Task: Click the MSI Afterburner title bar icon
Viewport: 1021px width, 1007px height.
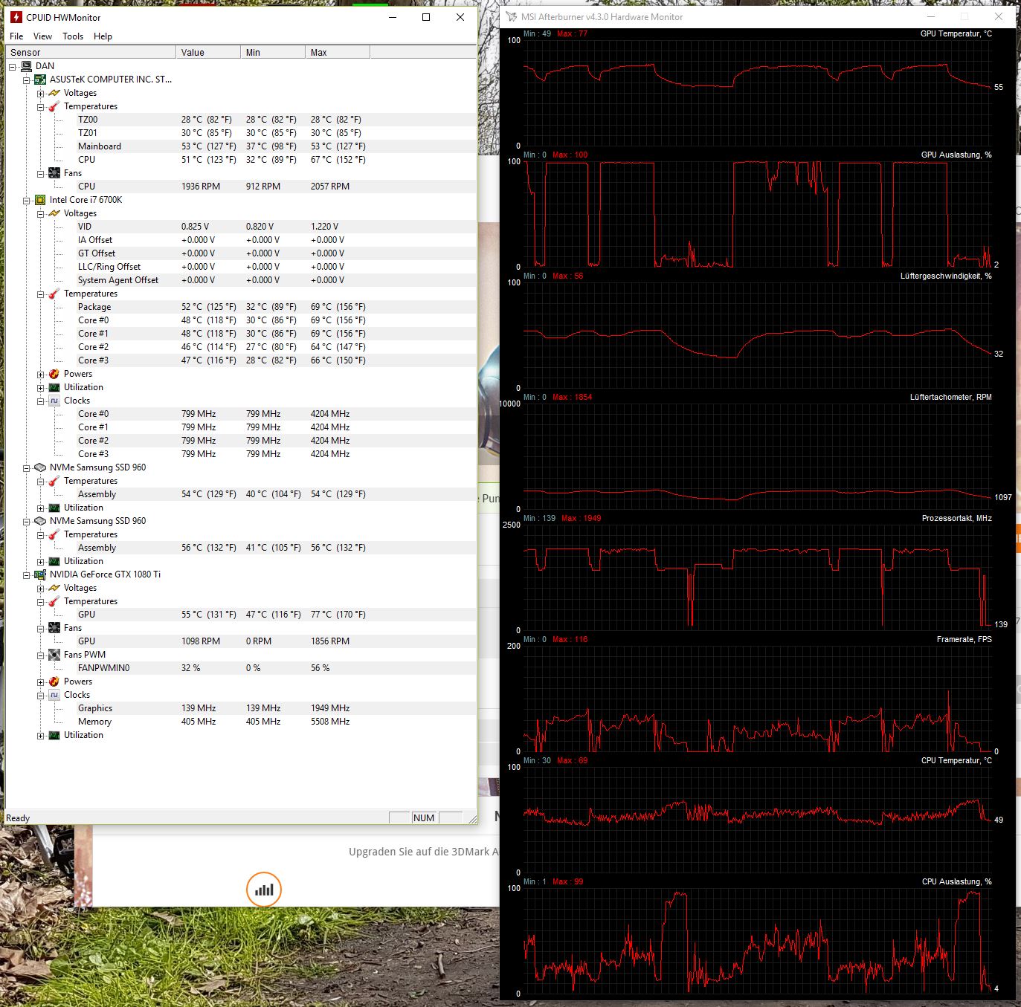Action: [511, 16]
